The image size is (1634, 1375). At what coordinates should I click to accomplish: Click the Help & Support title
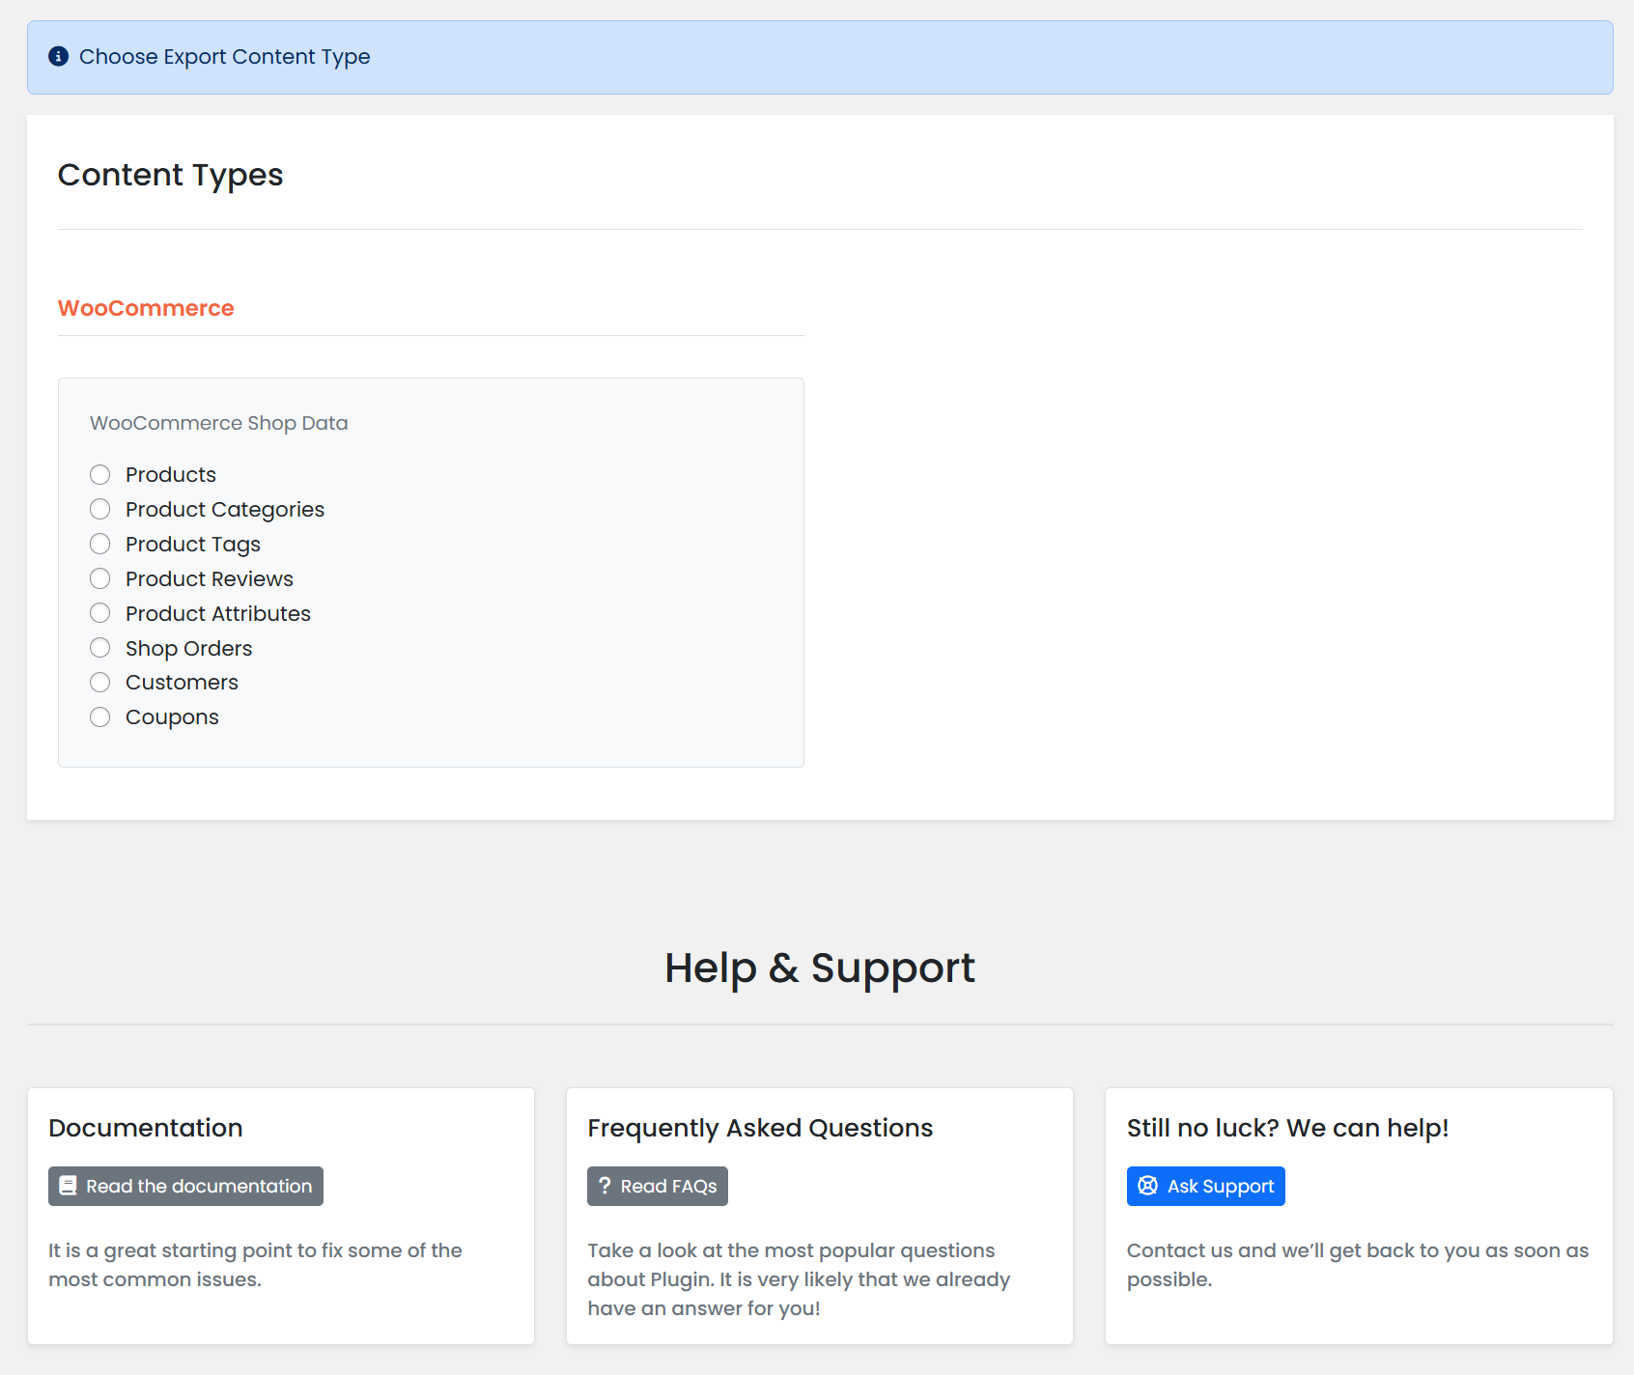[819, 967]
